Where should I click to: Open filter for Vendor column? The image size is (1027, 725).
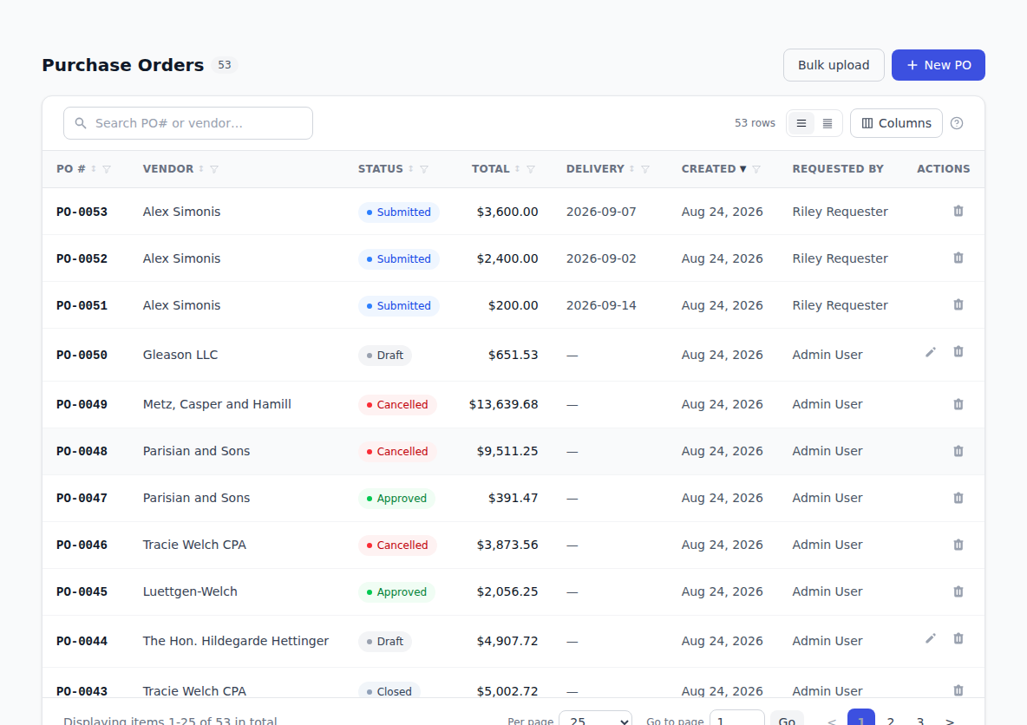(x=214, y=169)
